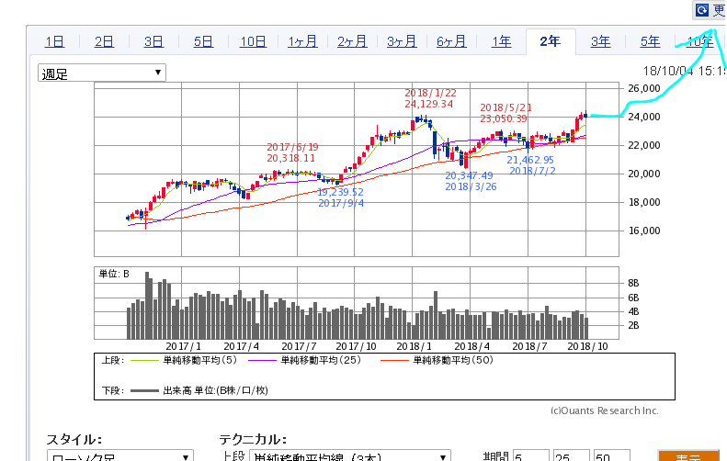This screenshot has height=461, width=727.
Task: Select the period field containing 50
Action: (x=611, y=455)
